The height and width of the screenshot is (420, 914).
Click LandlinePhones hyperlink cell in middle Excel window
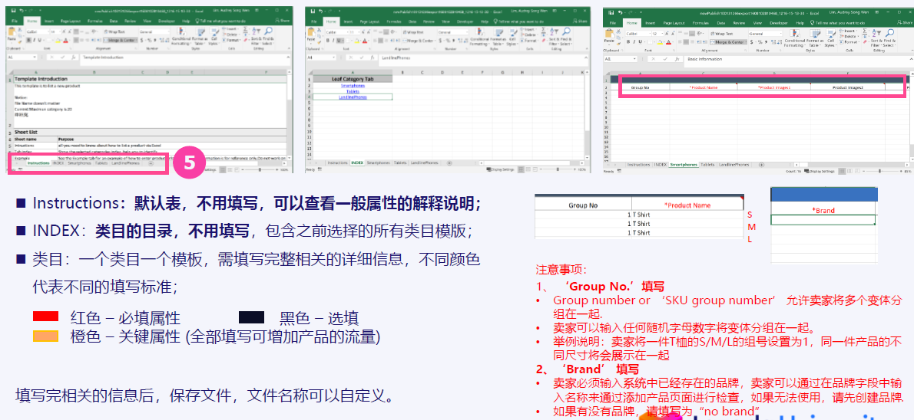point(352,97)
